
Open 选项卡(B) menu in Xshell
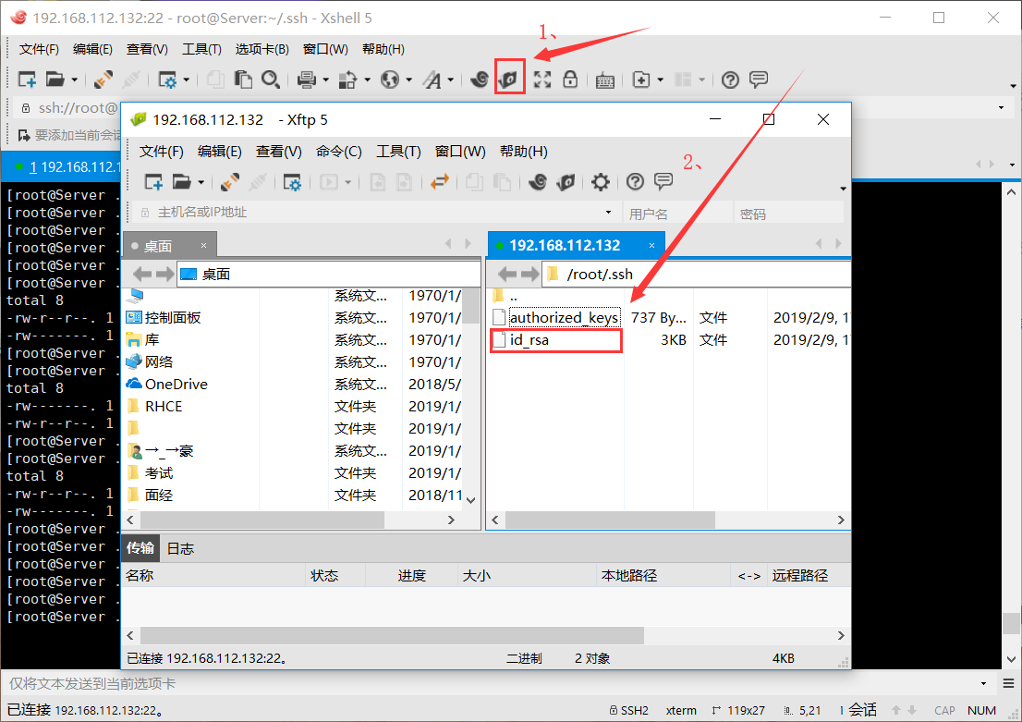[262, 49]
